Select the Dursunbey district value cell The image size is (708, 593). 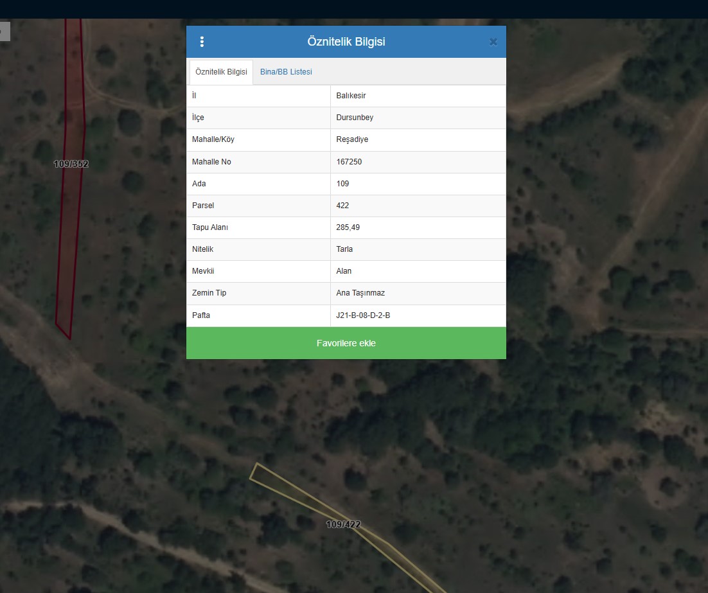tap(355, 118)
